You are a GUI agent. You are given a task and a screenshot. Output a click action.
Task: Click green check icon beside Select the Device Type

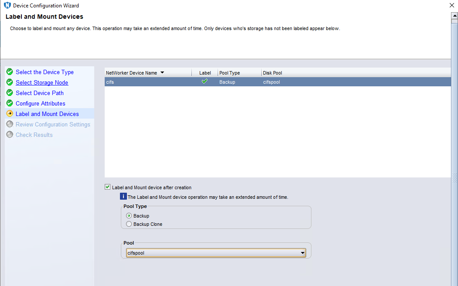[x=10, y=72]
